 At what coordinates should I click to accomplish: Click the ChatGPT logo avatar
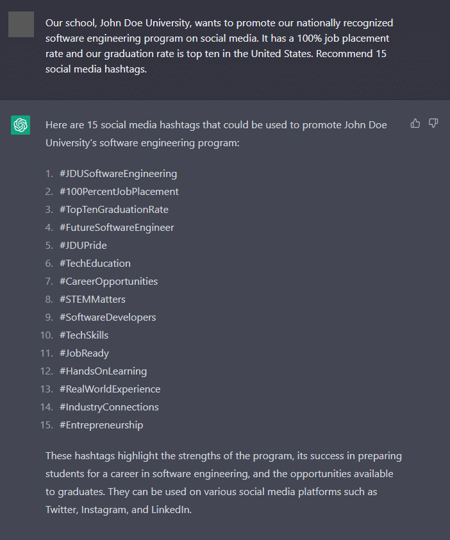(x=21, y=125)
